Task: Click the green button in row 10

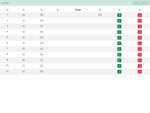Action: coord(119,66)
